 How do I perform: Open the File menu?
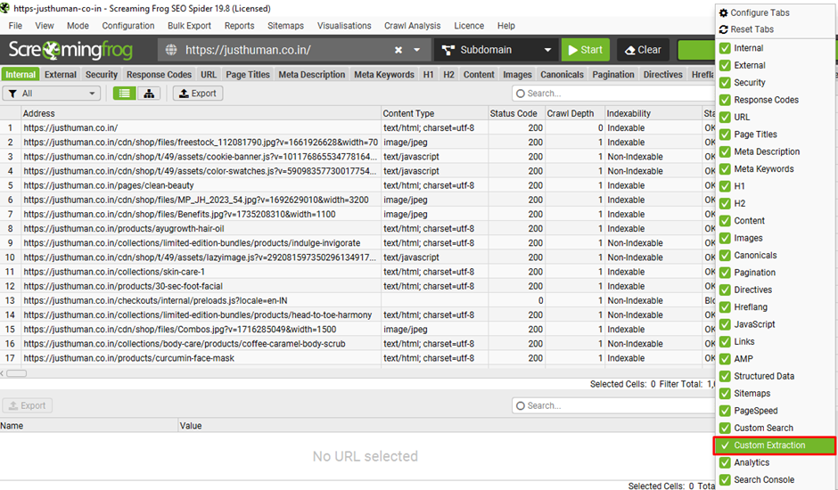click(15, 26)
